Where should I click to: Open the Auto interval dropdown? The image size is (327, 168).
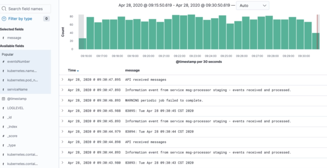(252, 6)
